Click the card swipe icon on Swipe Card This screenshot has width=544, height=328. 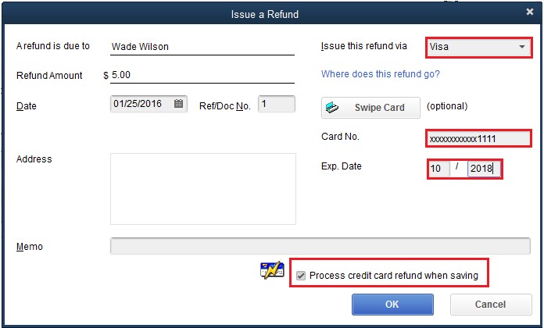332,108
